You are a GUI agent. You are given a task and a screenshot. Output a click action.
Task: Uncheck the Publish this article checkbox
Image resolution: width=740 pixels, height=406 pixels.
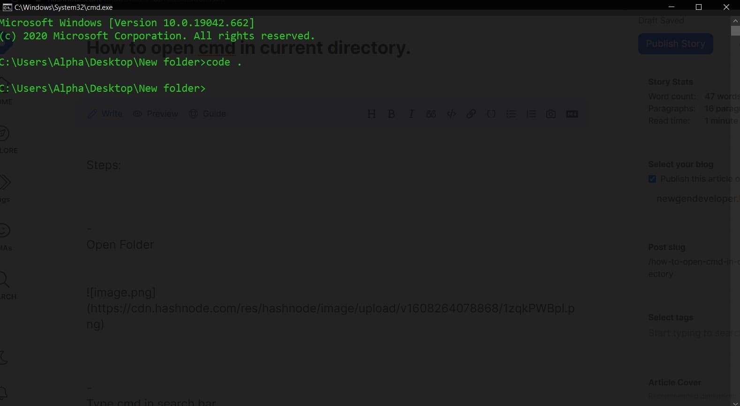(652, 179)
